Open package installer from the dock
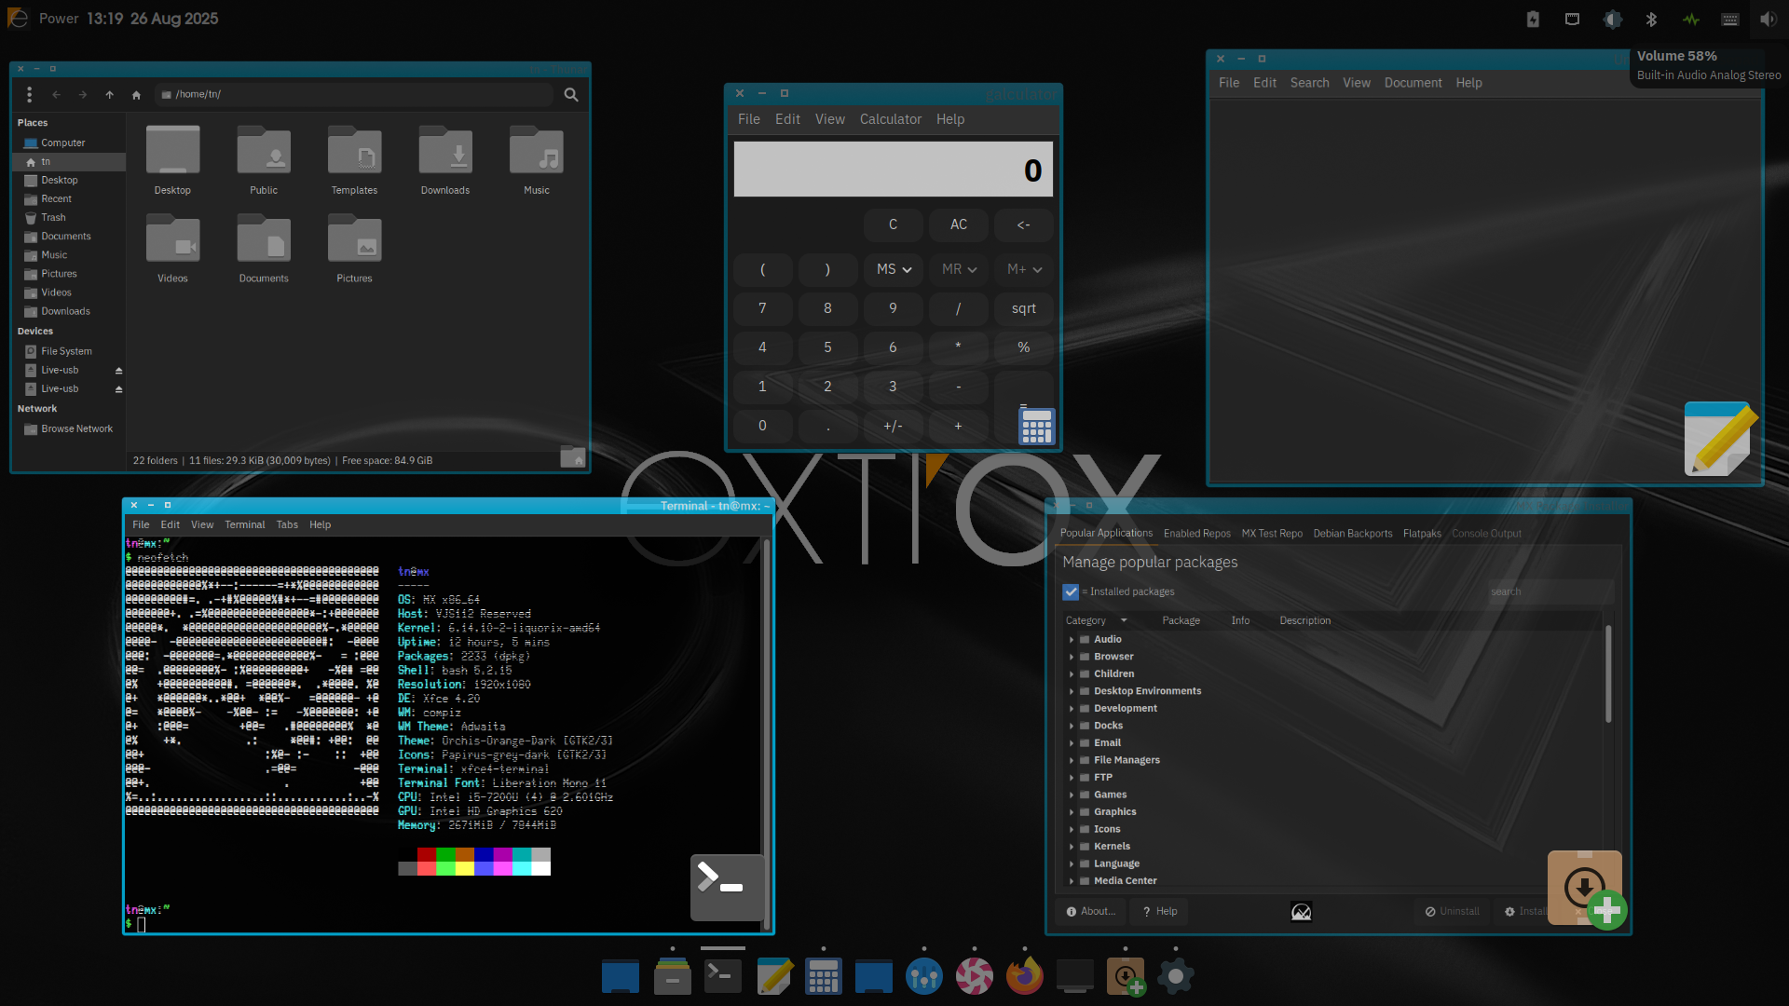 pyautogui.click(x=1126, y=975)
